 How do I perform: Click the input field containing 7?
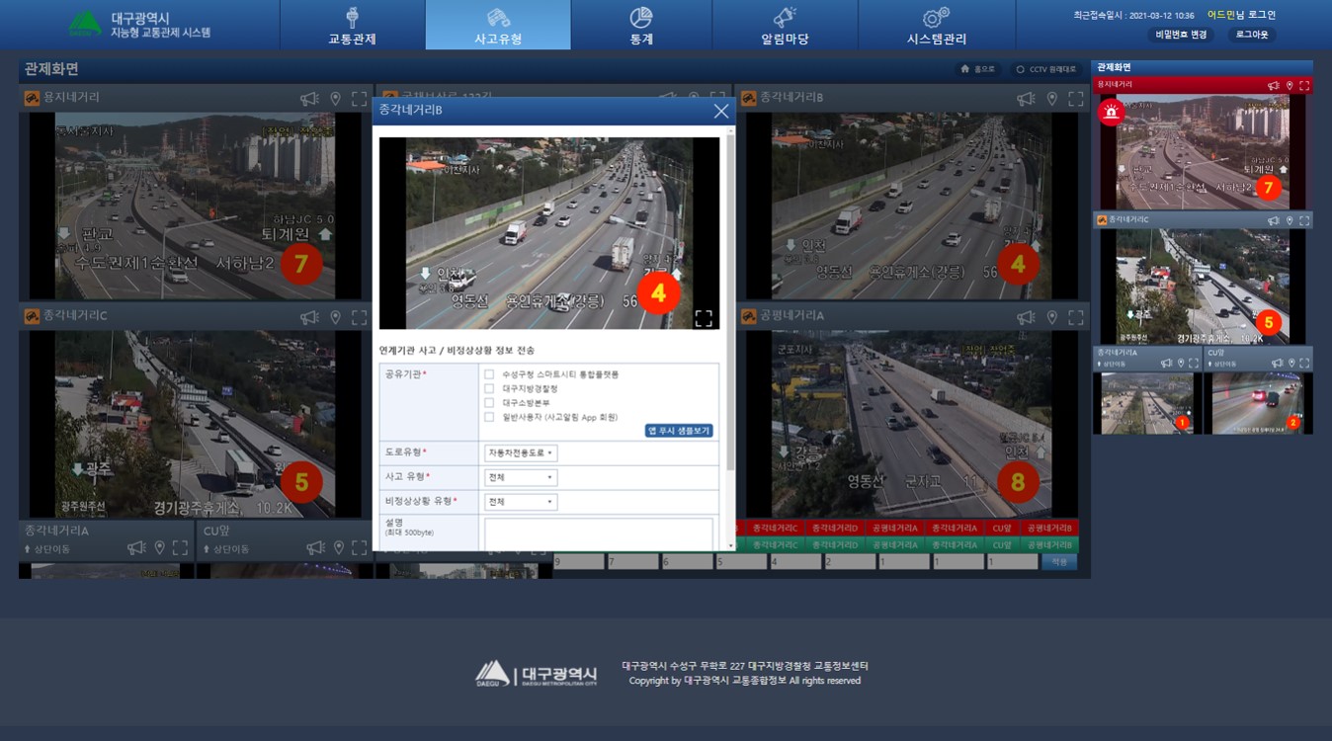(x=632, y=561)
